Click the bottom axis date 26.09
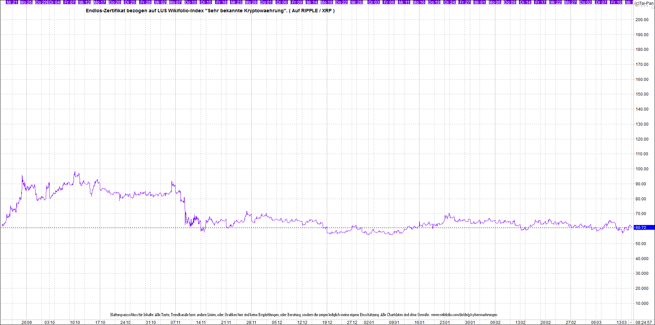This screenshot has width=655, height=325. tap(27, 323)
